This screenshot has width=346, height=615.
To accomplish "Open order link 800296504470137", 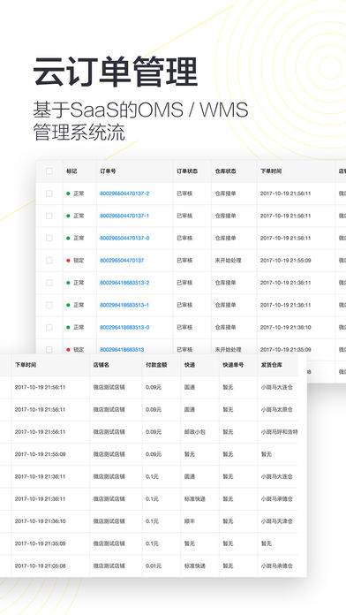I will click(x=122, y=260).
